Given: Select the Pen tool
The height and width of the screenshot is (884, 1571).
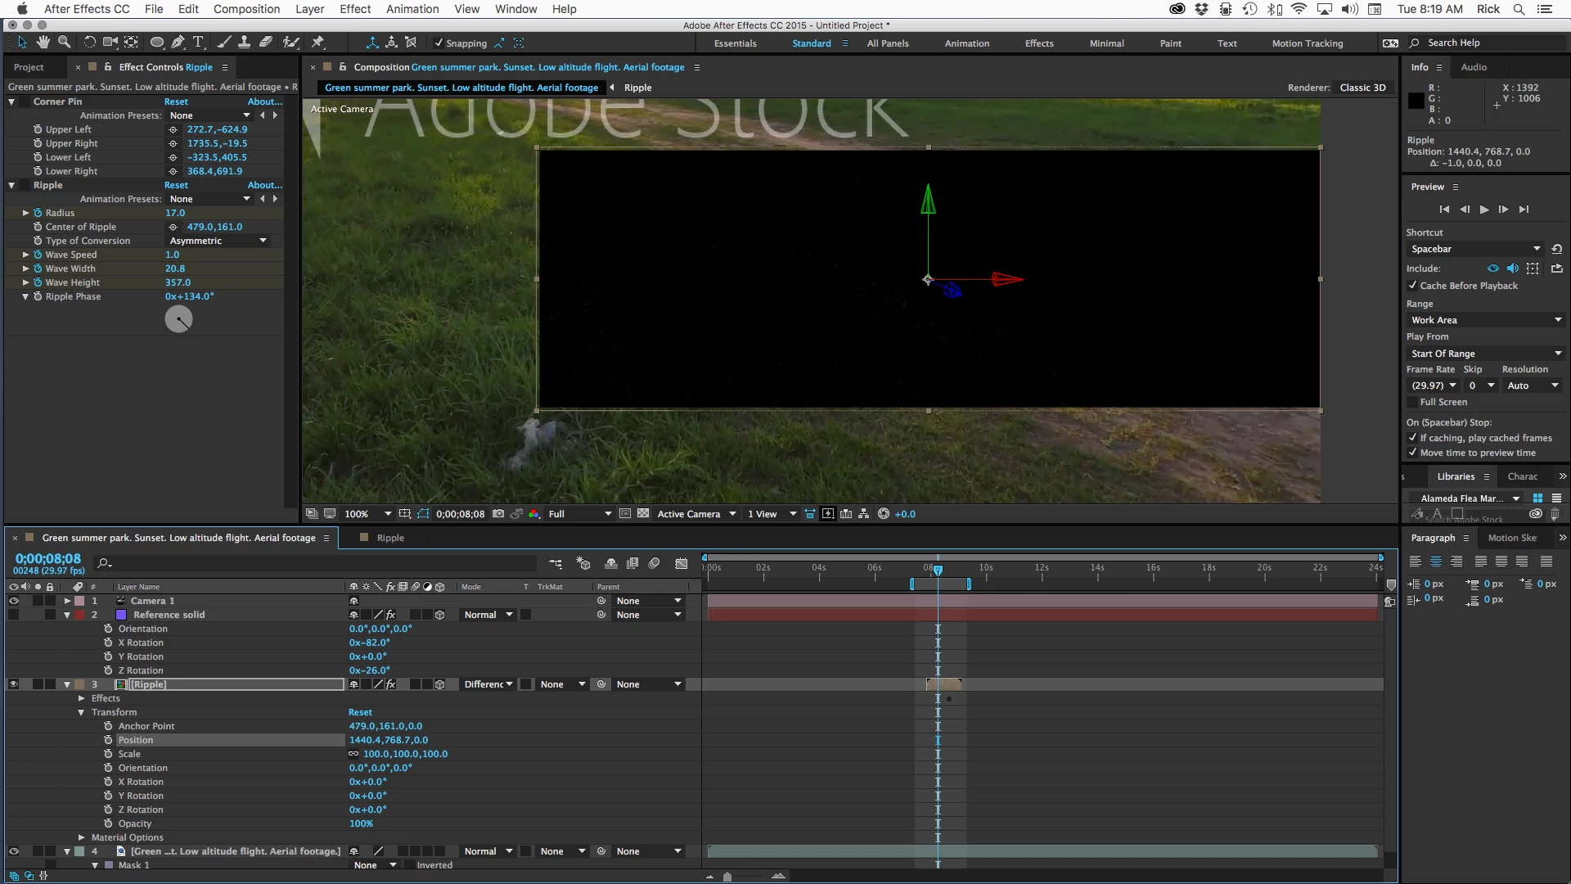Looking at the screenshot, I should click(x=178, y=43).
